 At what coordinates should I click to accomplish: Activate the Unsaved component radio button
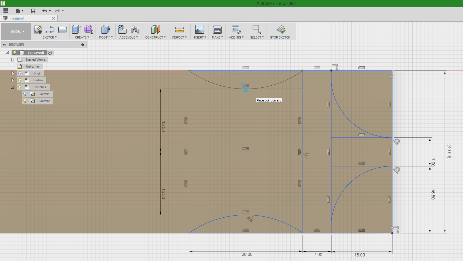pyautogui.click(x=50, y=53)
